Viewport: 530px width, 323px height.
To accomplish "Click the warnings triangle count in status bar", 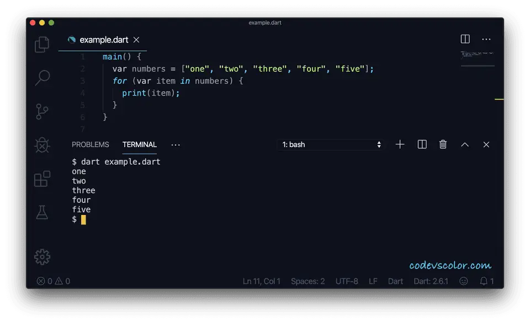I will coord(62,281).
